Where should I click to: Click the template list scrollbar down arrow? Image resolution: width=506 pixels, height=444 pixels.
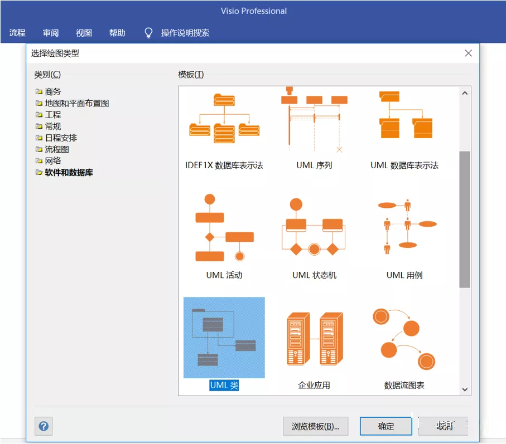pos(465,389)
